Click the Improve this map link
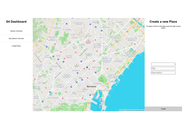Viewport: 182px width, 129px height. 139,110
